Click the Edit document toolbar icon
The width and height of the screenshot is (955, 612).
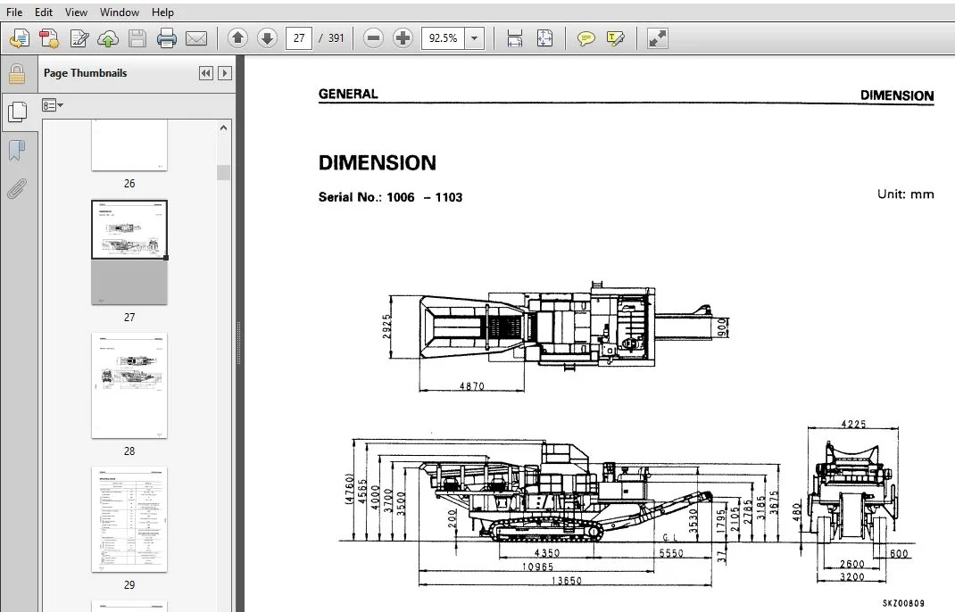(79, 38)
